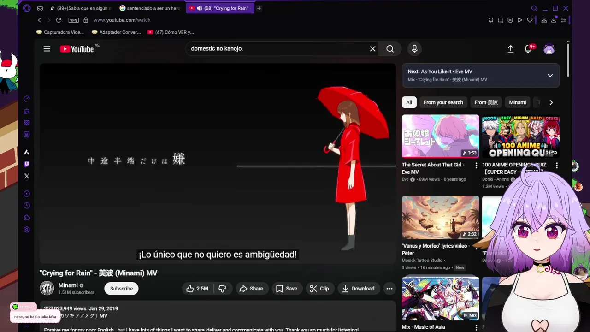The image size is (590, 332).
Task: Like the video (2.5M)
Action: [x=197, y=289]
